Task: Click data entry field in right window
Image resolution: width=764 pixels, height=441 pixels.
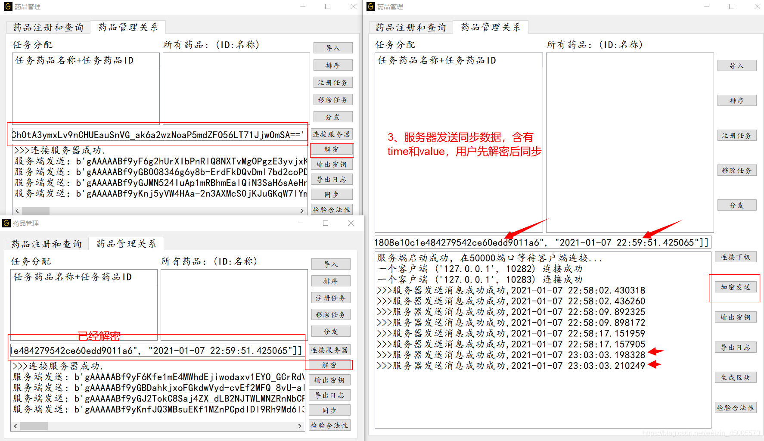Action: pos(542,242)
